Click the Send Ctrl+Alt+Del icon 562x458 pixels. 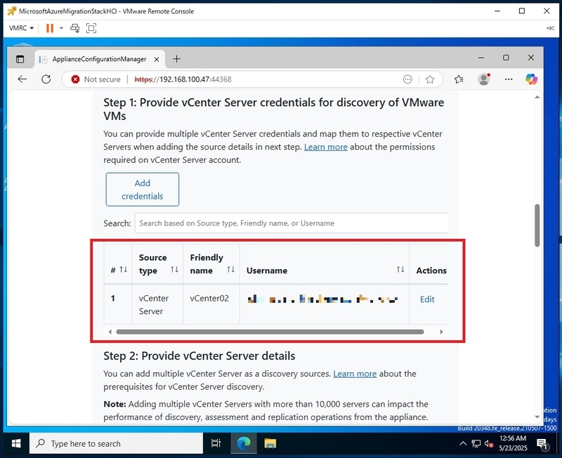75,28
